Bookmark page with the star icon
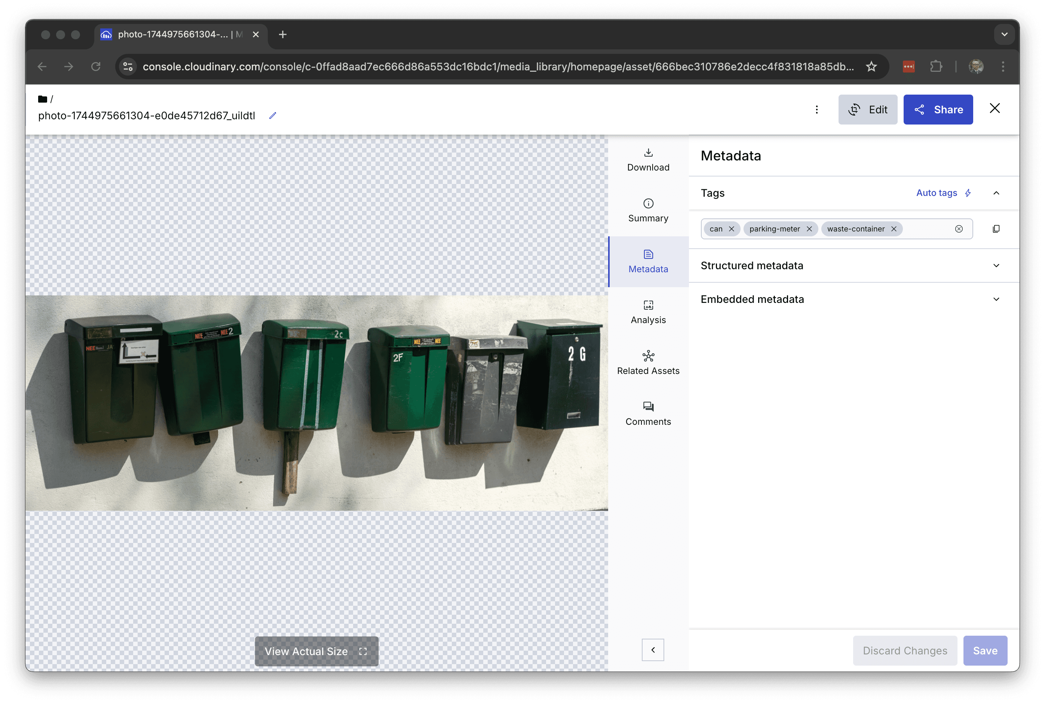 (x=871, y=67)
